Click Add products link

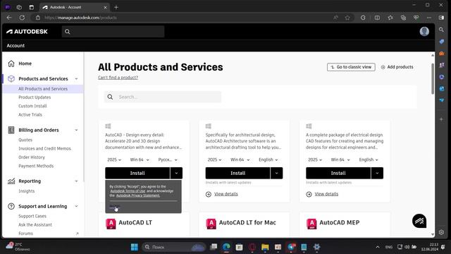397,67
